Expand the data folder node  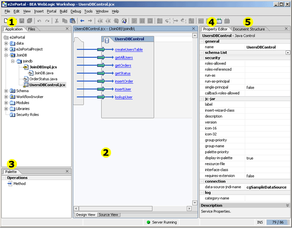(6, 43)
